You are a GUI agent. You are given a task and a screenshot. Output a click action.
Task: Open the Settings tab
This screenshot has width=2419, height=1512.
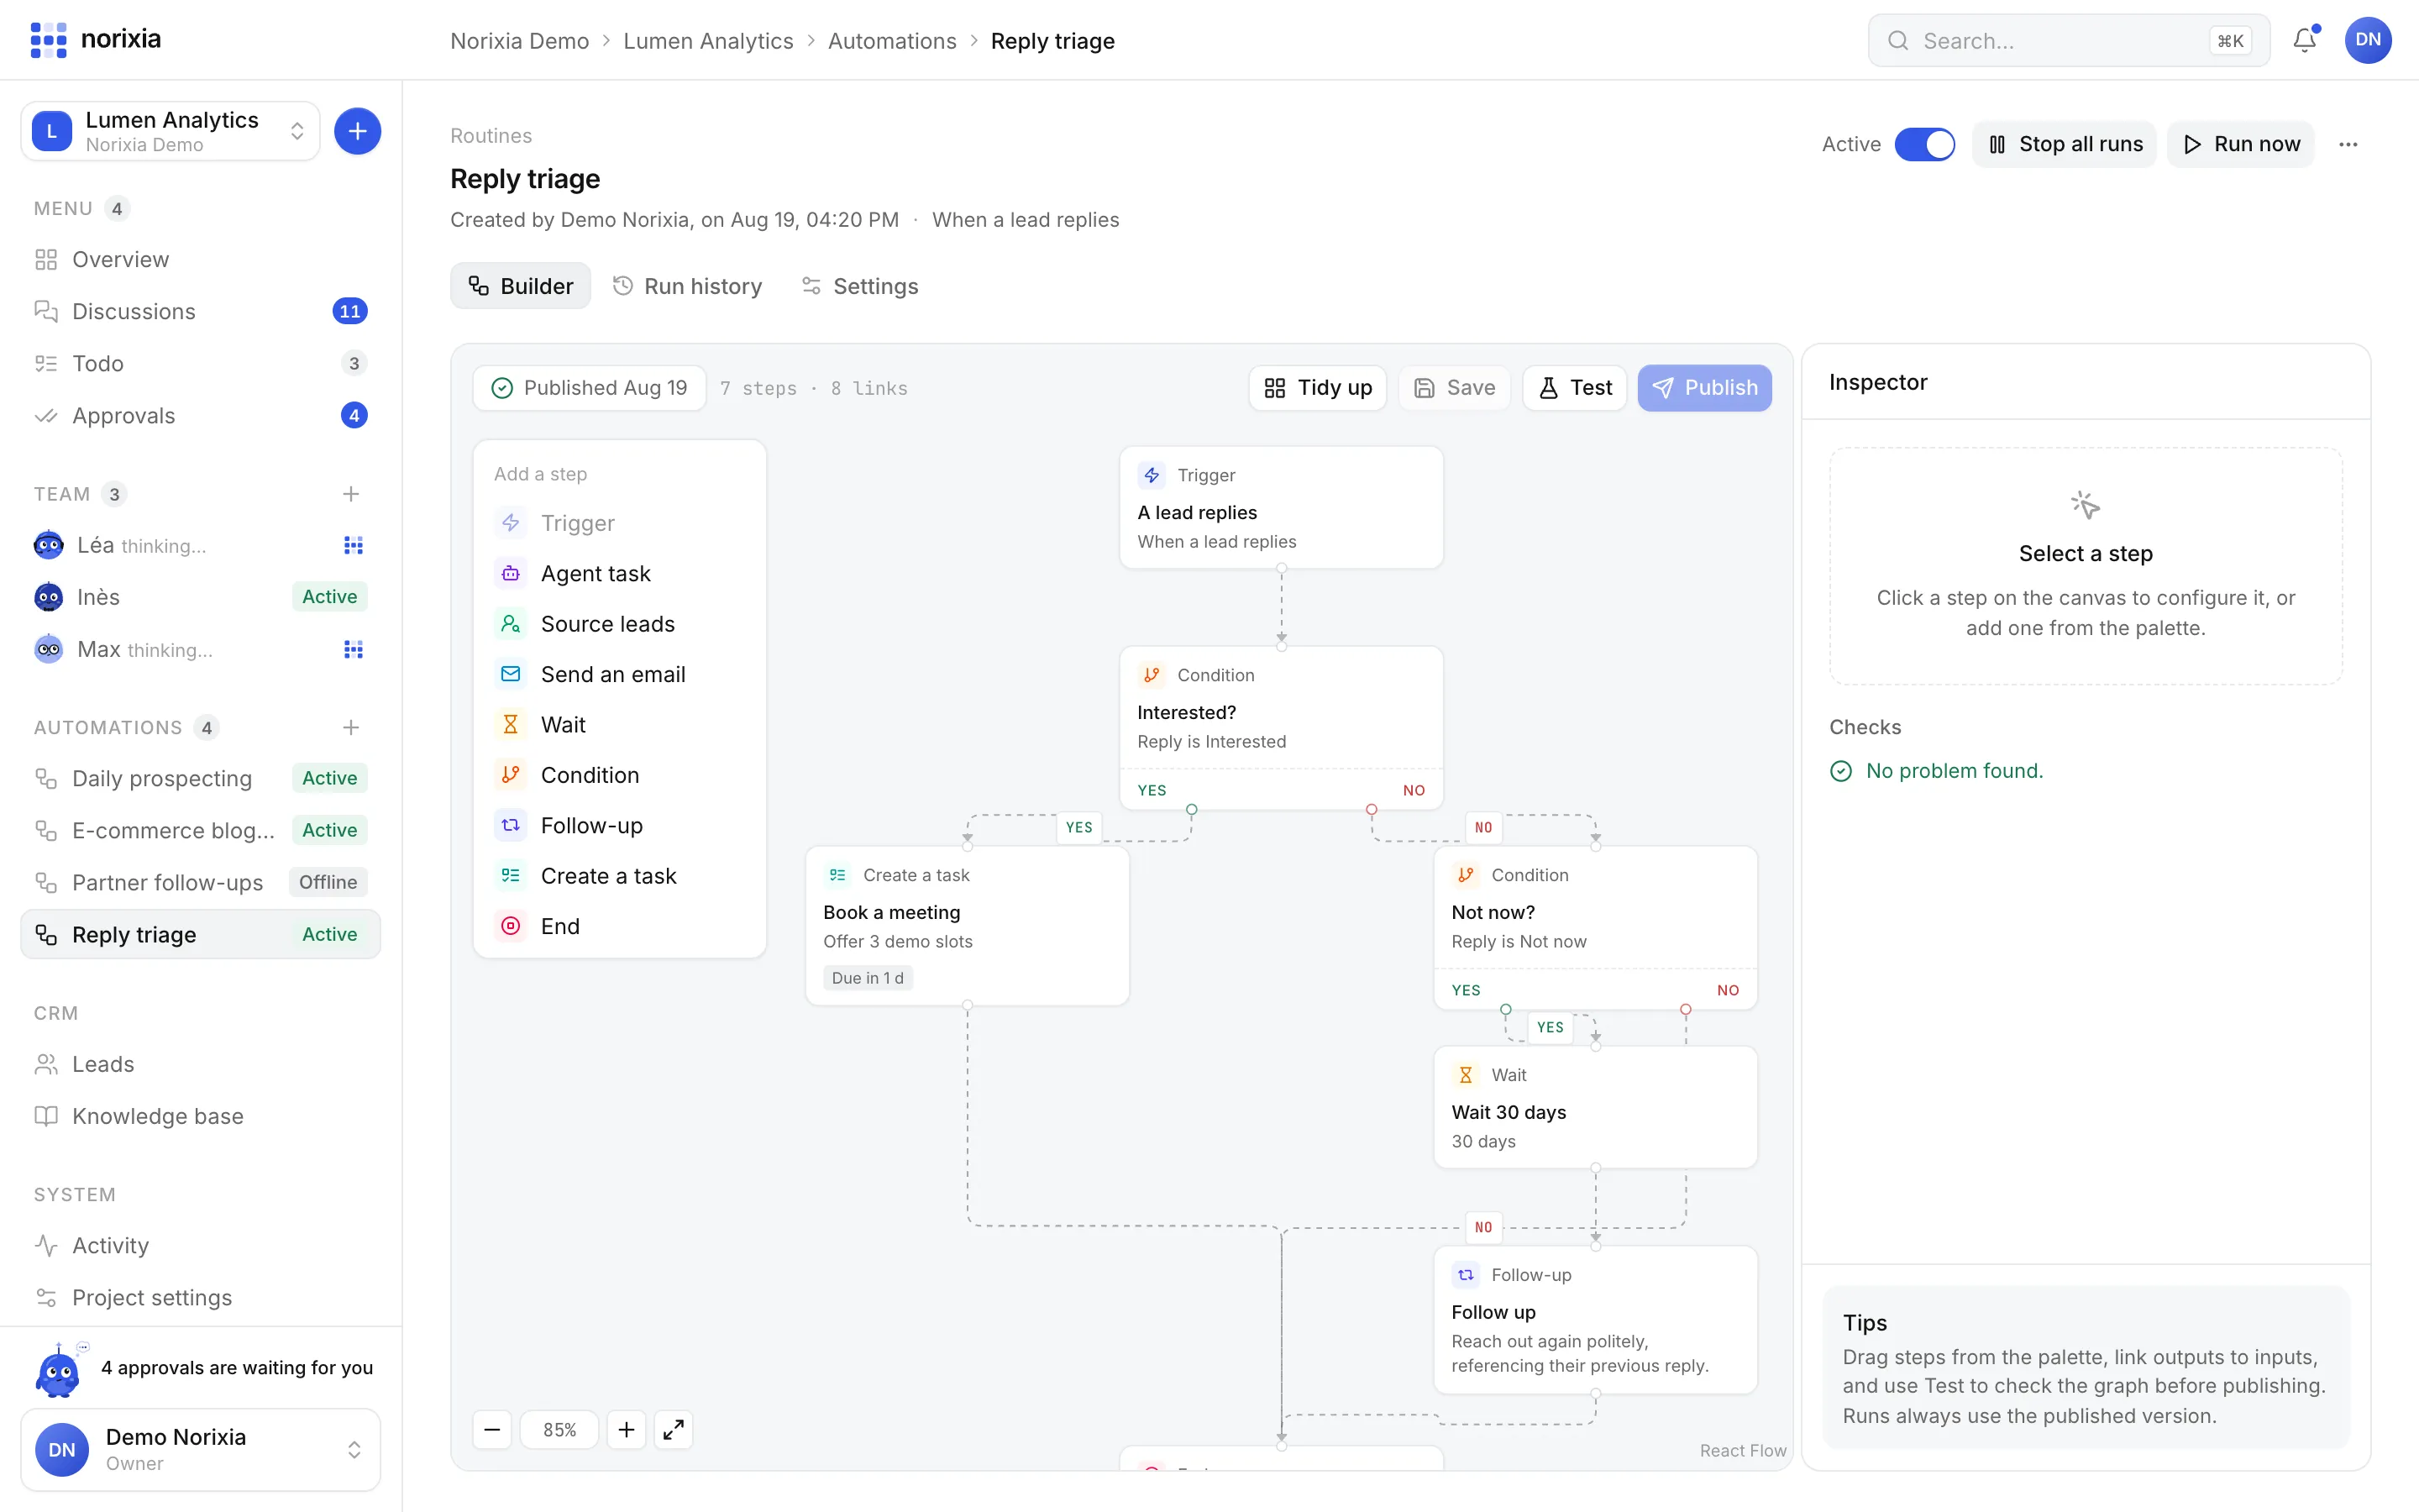tap(859, 286)
